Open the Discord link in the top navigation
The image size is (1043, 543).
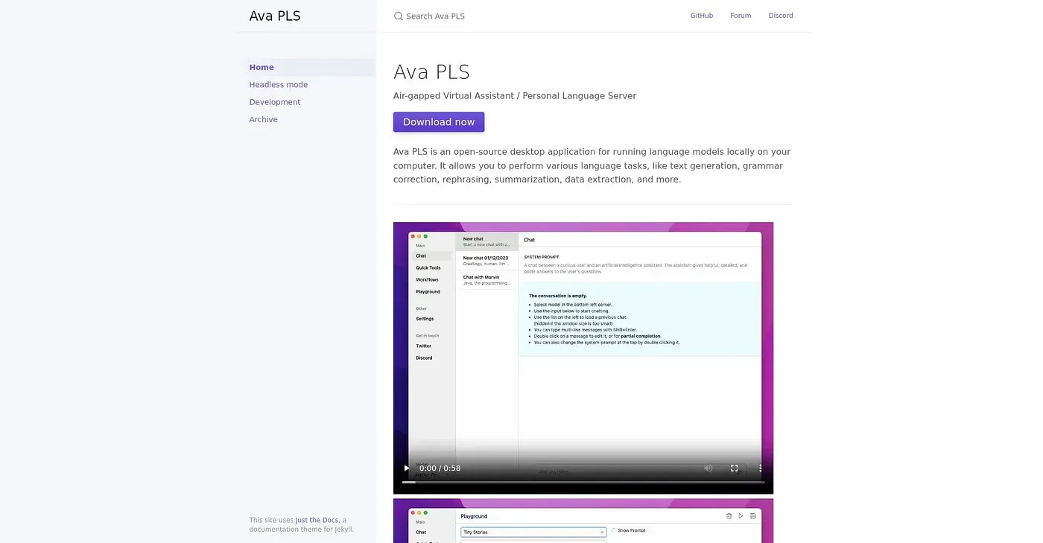[x=781, y=16]
